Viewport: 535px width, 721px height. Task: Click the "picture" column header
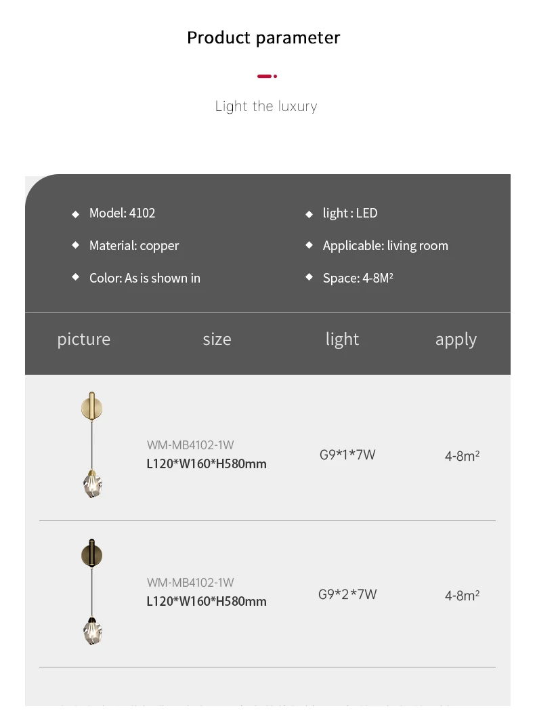pos(83,339)
